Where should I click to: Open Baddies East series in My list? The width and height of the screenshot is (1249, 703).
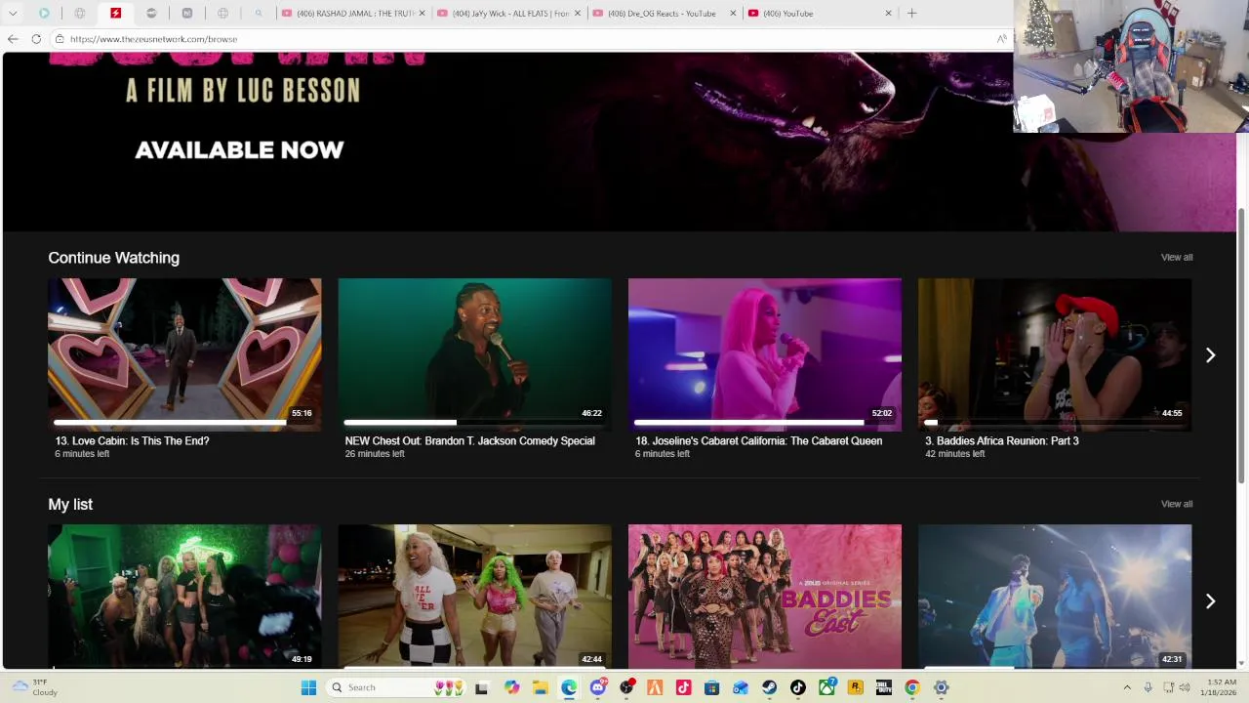764,597
